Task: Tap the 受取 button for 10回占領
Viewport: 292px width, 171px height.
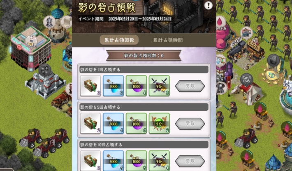Action: (x=190, y=161)
